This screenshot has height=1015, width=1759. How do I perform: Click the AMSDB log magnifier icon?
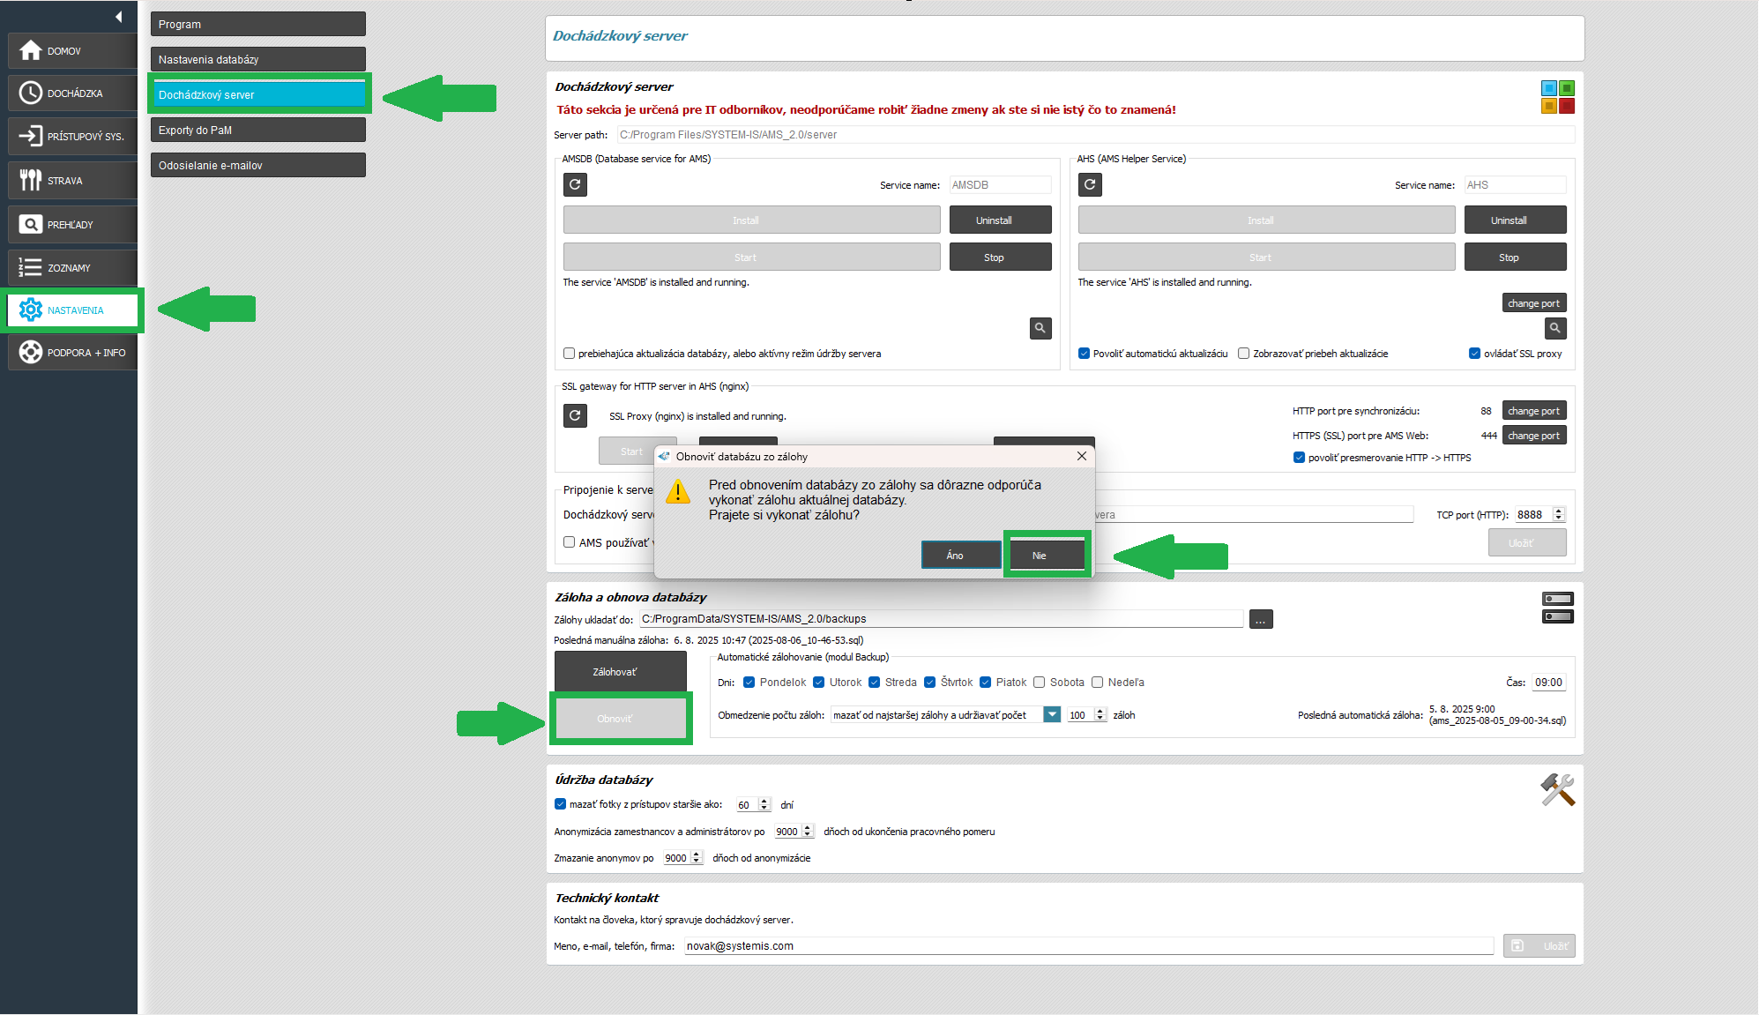[1040, 328]
